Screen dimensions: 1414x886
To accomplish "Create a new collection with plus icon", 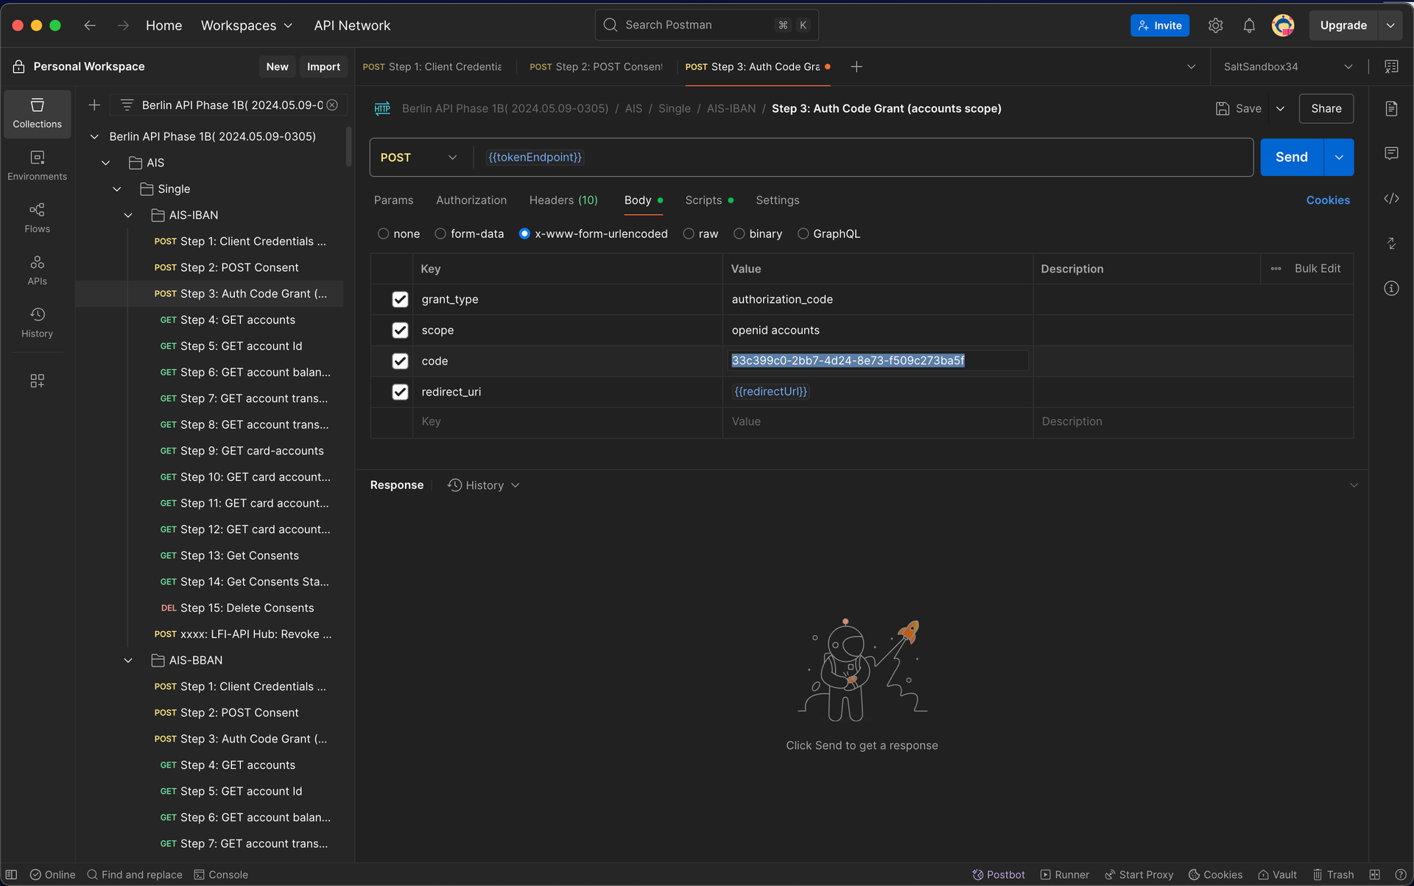I will (x=94, y=105).
